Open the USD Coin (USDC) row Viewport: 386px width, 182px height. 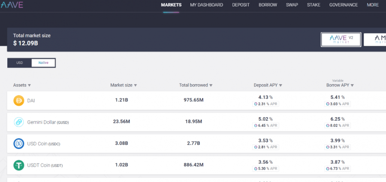(196, 144)
